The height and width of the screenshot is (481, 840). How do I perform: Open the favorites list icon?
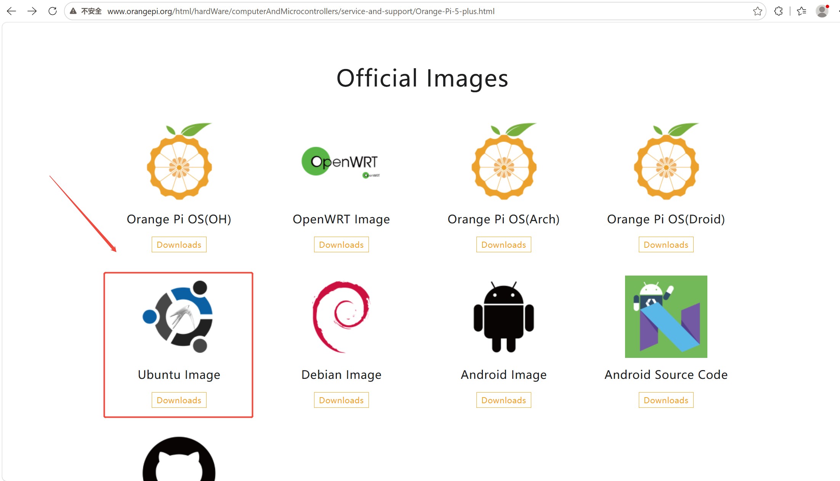[802, 11]
